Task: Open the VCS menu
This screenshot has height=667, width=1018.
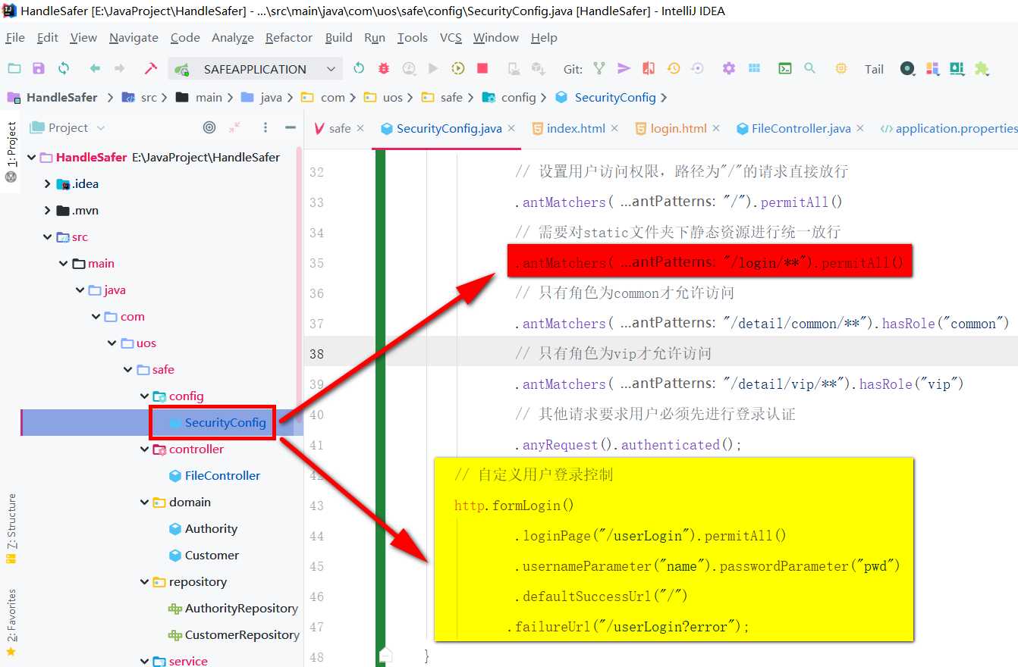Action: tap(451, 37)
